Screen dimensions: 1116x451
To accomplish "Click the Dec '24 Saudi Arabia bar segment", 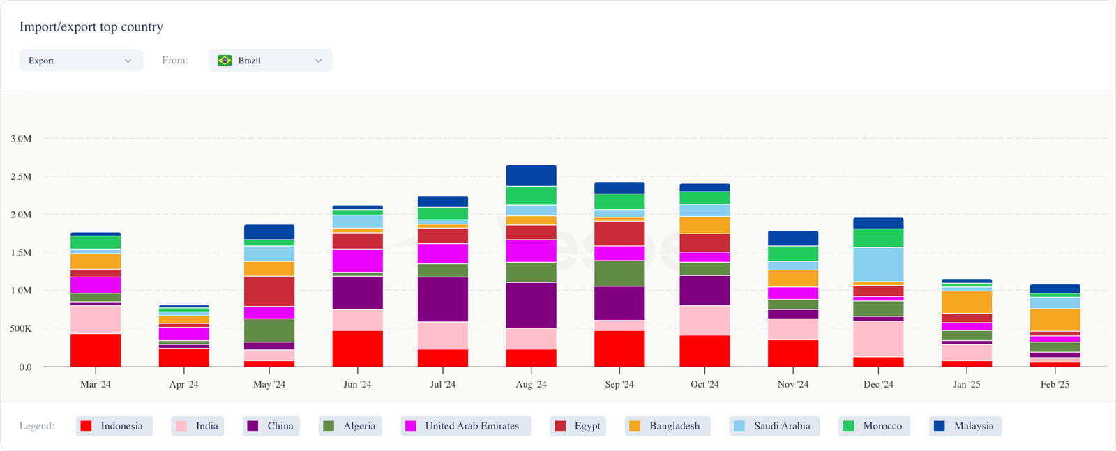I will 878,264.
